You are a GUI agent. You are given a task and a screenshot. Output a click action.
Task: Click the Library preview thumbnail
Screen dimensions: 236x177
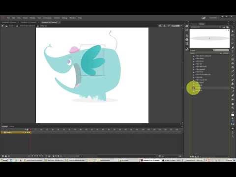tap(209, 38)
